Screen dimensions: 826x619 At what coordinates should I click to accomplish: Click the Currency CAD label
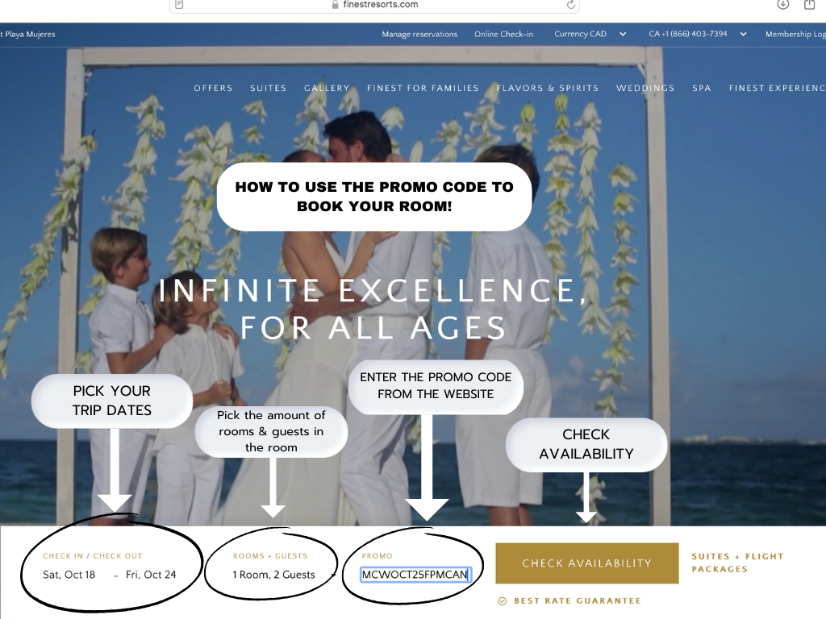tap(580, 34)
